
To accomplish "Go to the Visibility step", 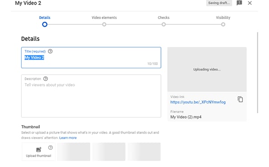I will (223, 18).
